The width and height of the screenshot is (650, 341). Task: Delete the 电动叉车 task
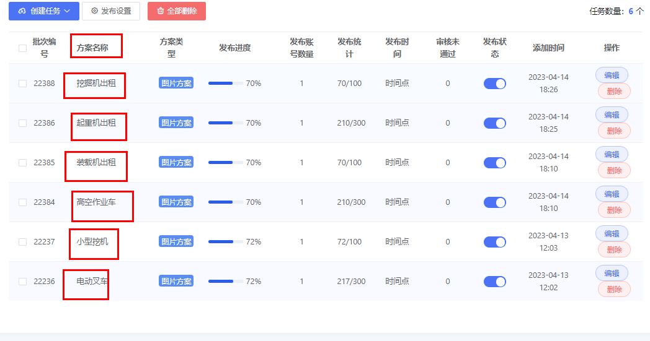(x=614, y=289)
